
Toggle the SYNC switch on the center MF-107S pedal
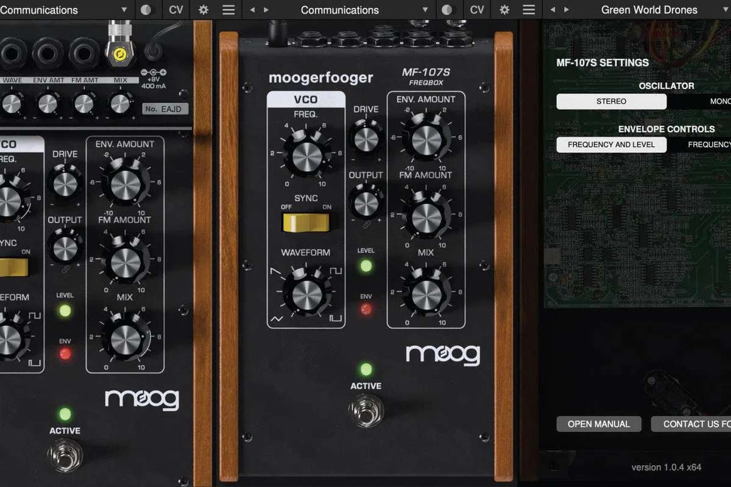tap(306, 222)
